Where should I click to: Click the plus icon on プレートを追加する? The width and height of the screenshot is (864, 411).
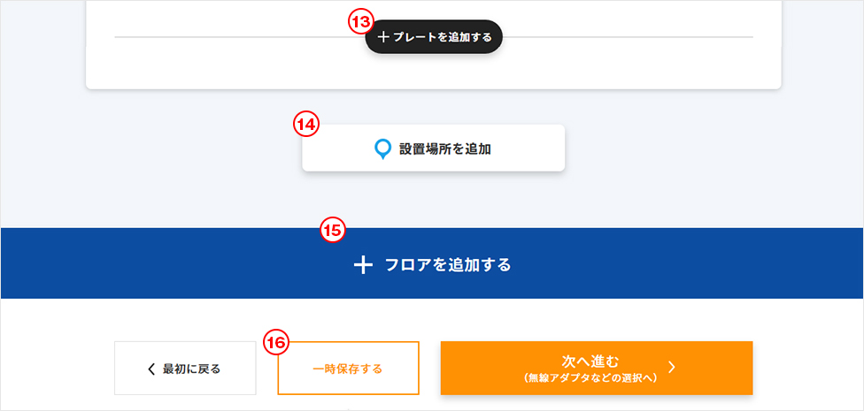383,38
